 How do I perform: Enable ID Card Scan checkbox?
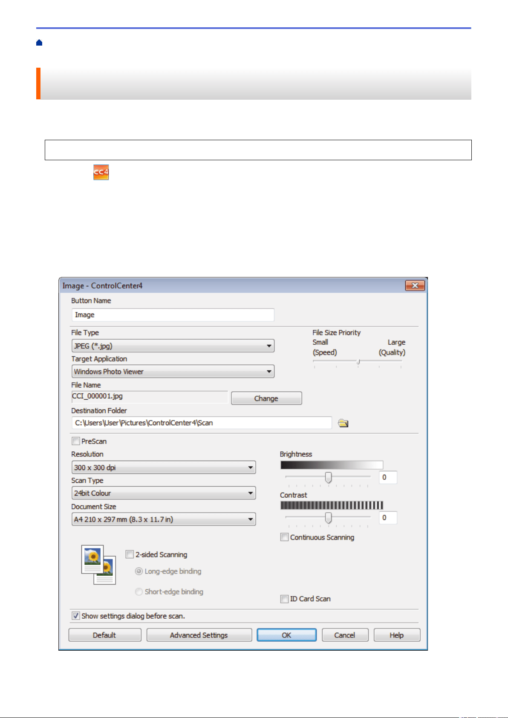[x=284, y=599]
